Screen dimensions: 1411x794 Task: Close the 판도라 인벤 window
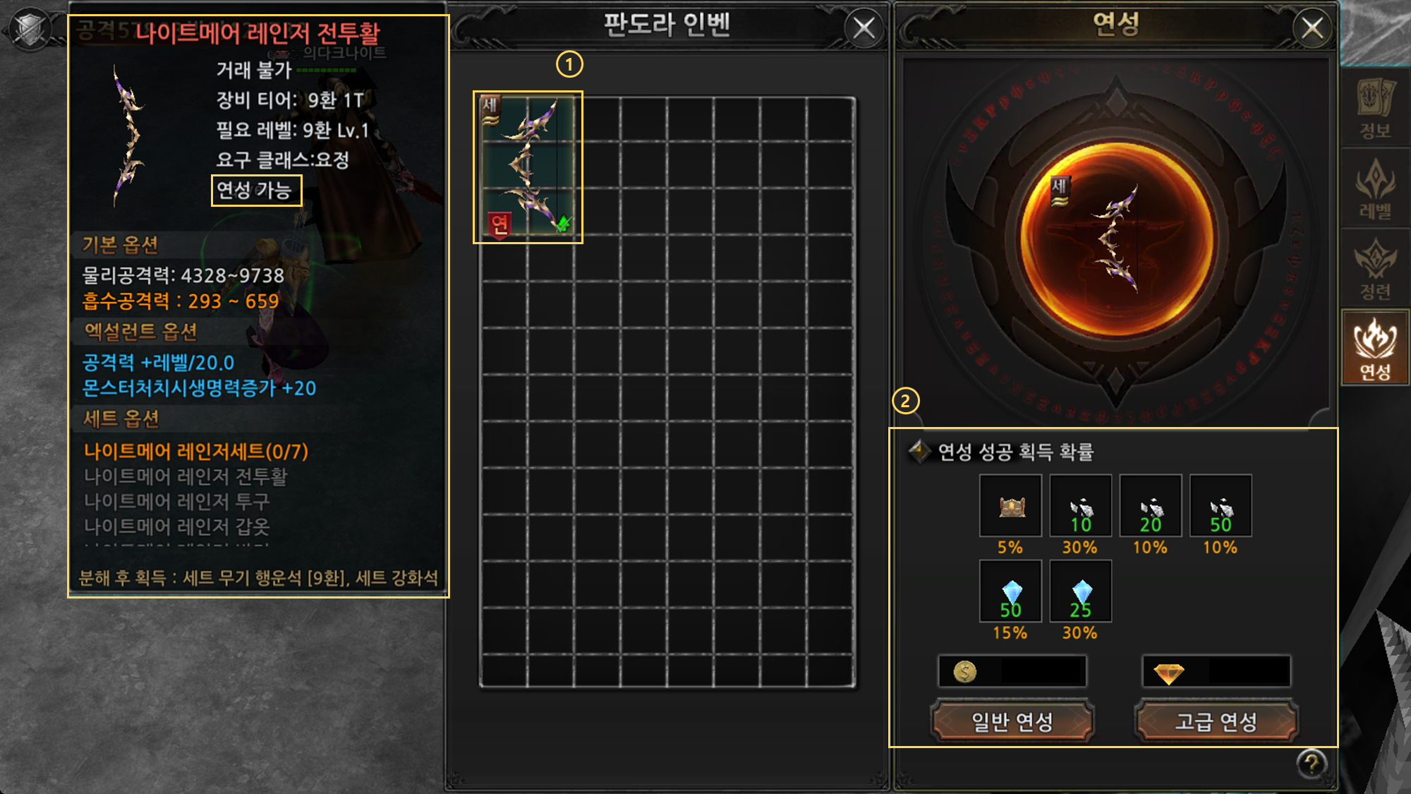pyautogui.click(x=864, y=28)
